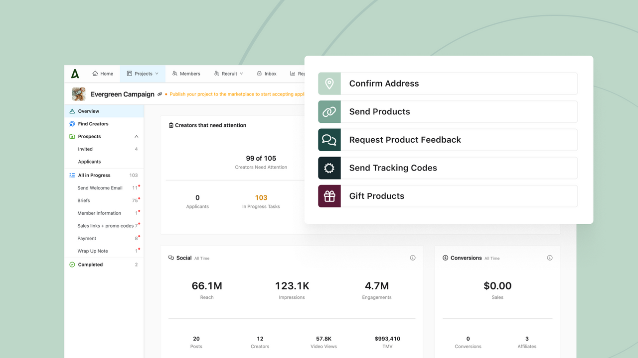Viewport: 638px width, 358px height.
Task: Click the Gift Products gift box icon
Action: (329, 196)
